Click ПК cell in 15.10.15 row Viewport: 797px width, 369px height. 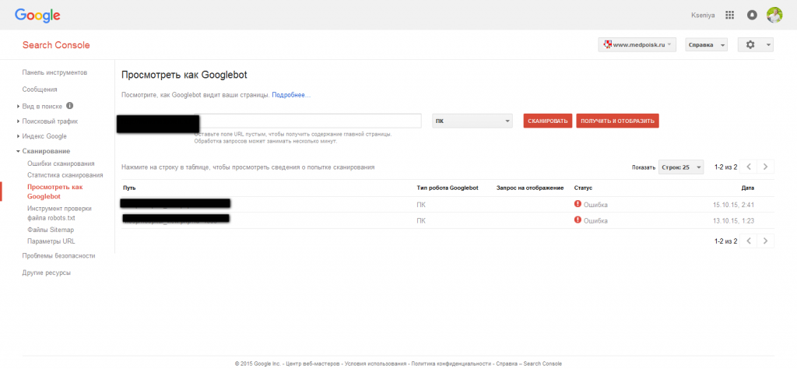421,205
